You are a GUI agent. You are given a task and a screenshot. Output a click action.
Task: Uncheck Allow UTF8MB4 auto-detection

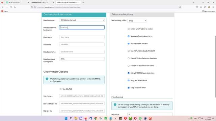pyautogui.click(x=129, y=73)
